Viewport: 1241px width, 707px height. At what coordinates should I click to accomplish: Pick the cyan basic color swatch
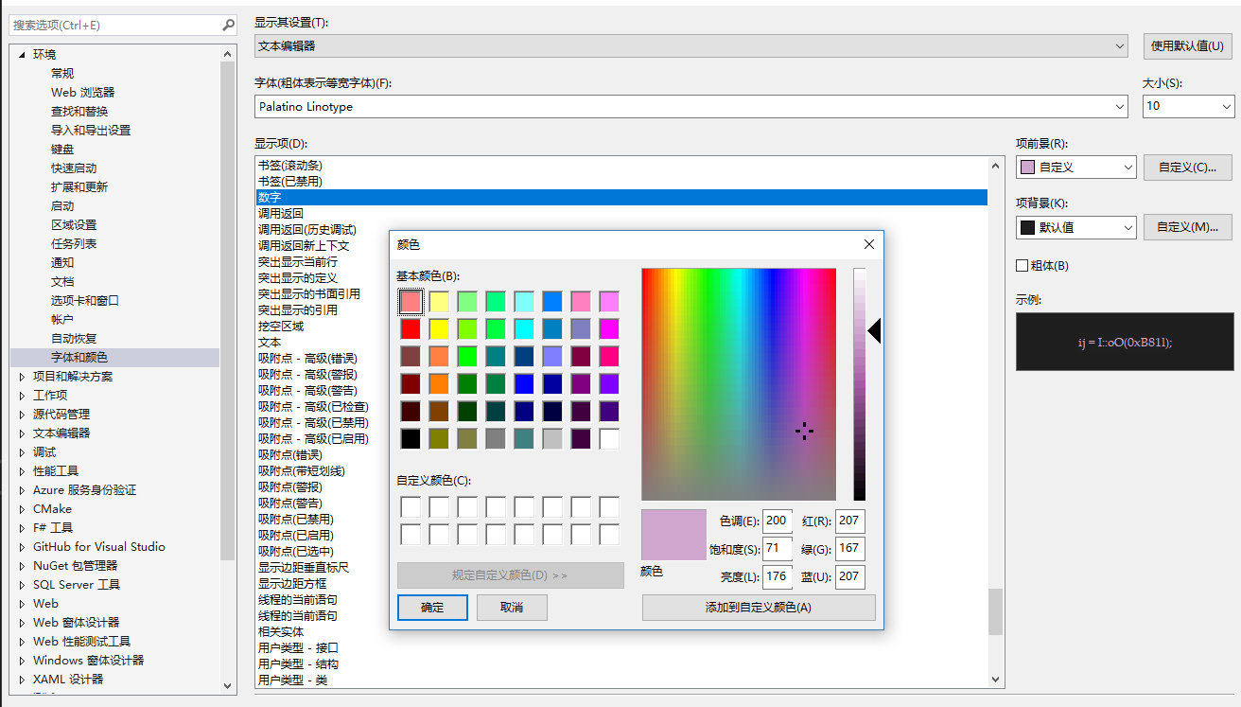tap(524, 328)
